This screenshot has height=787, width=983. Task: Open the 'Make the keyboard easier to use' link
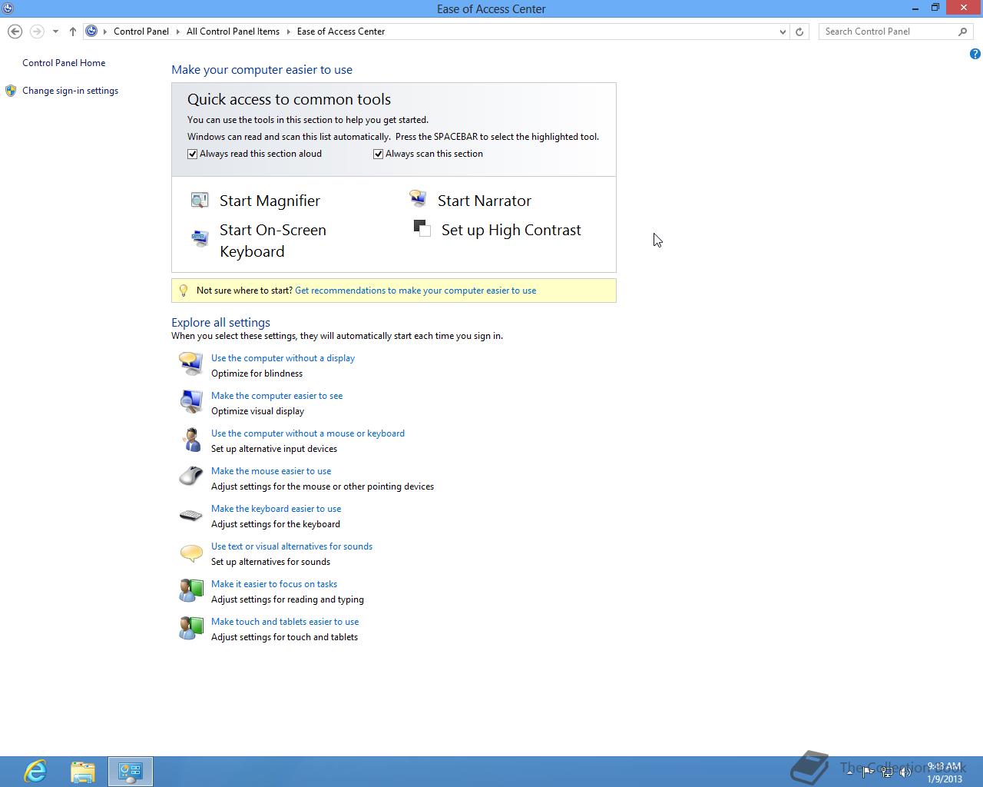pos(276,509)
